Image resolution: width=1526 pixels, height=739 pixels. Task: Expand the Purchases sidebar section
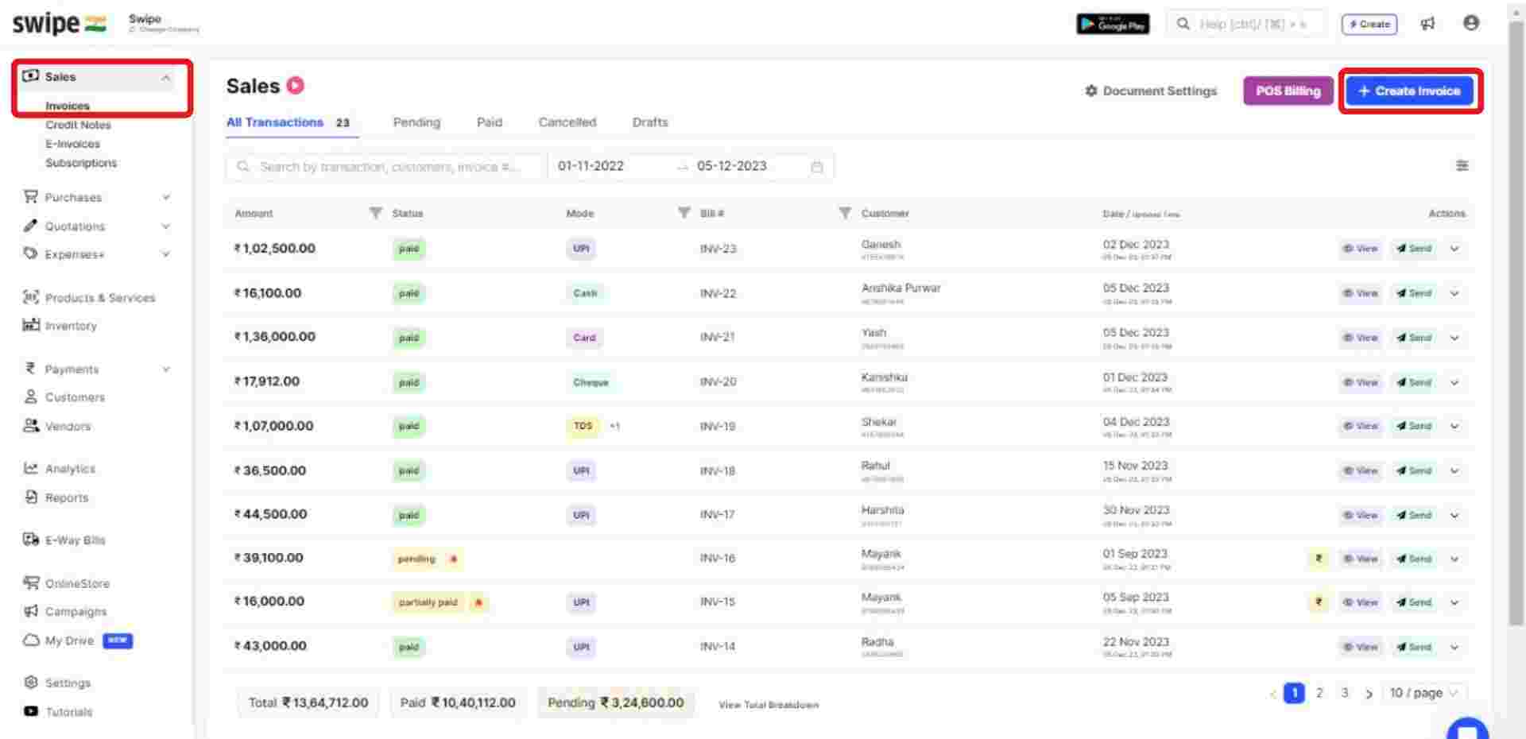pyautogui.click(x=166, y=197)
